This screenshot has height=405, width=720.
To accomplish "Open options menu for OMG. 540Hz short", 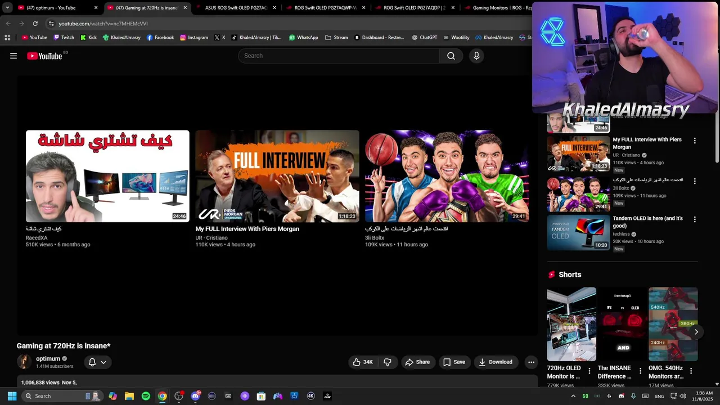I will [691, 371].
